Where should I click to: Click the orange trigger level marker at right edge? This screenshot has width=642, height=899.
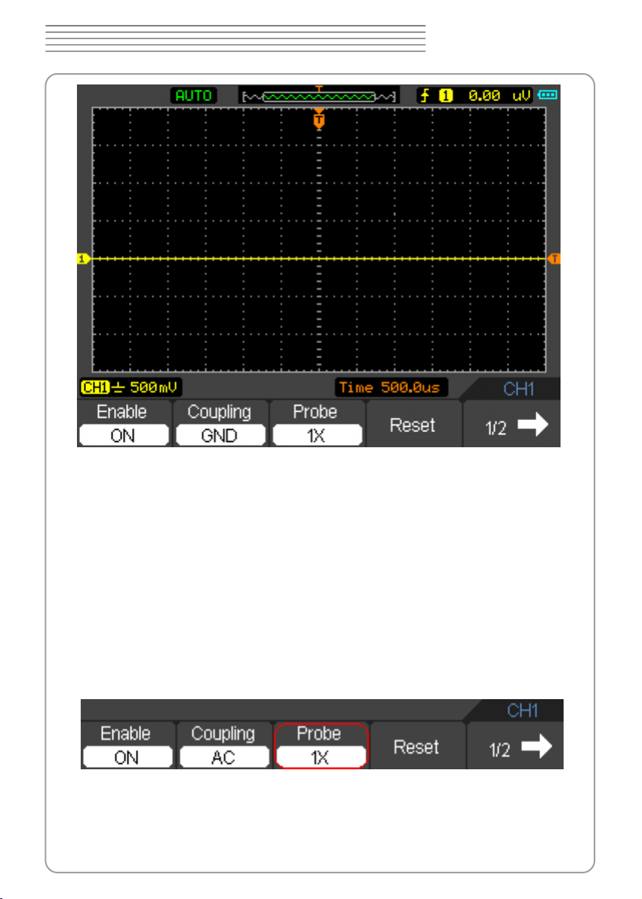coord(554,259)
